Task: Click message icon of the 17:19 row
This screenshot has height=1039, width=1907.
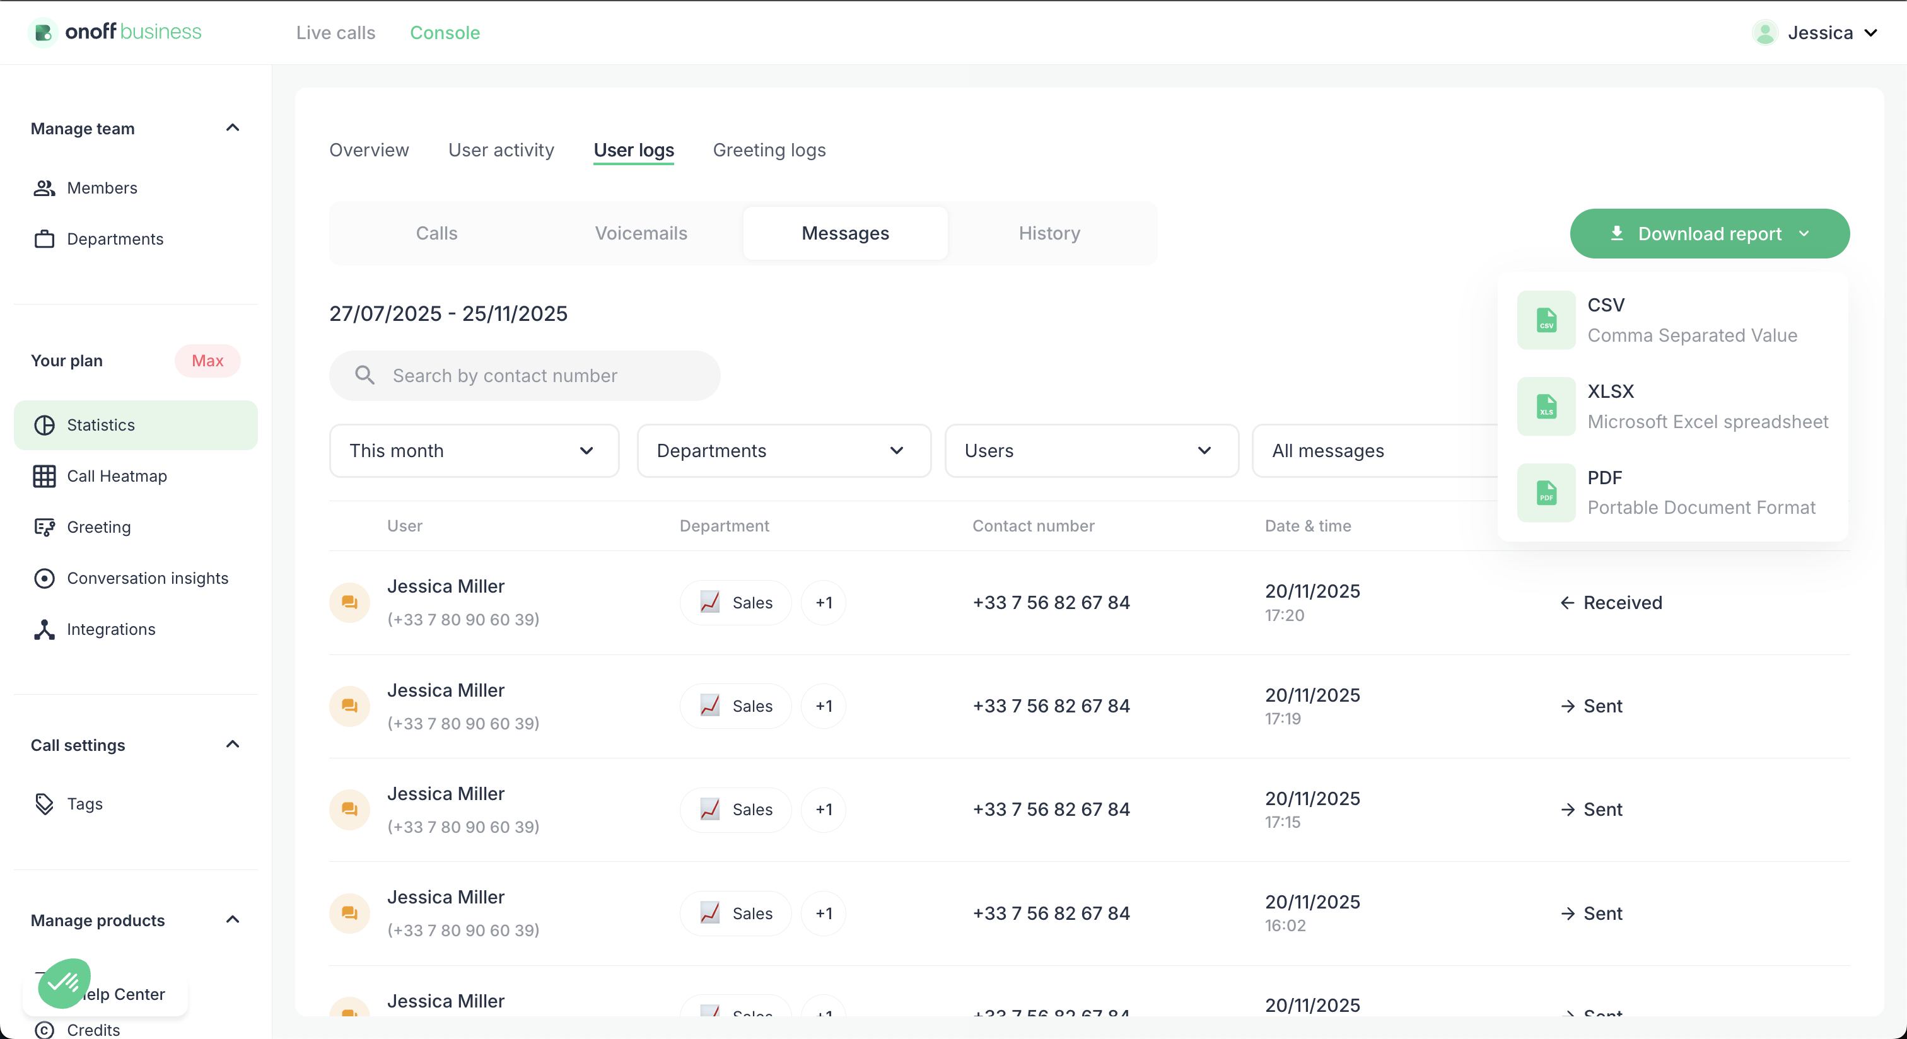Action: point(349,706)
